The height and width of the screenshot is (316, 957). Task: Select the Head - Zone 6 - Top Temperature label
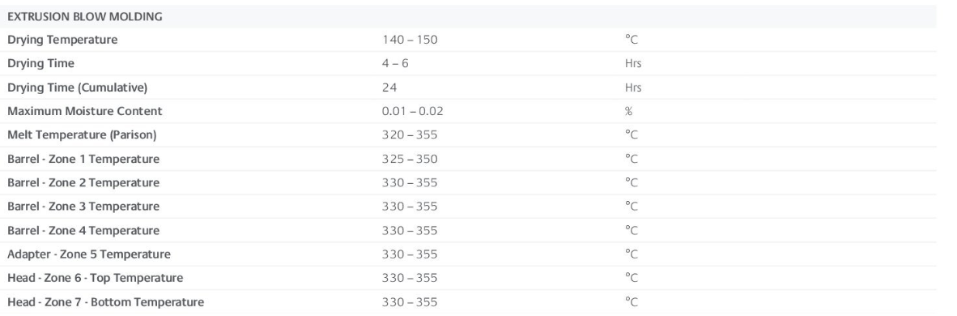pyautogui.click(x=96, y=278)
